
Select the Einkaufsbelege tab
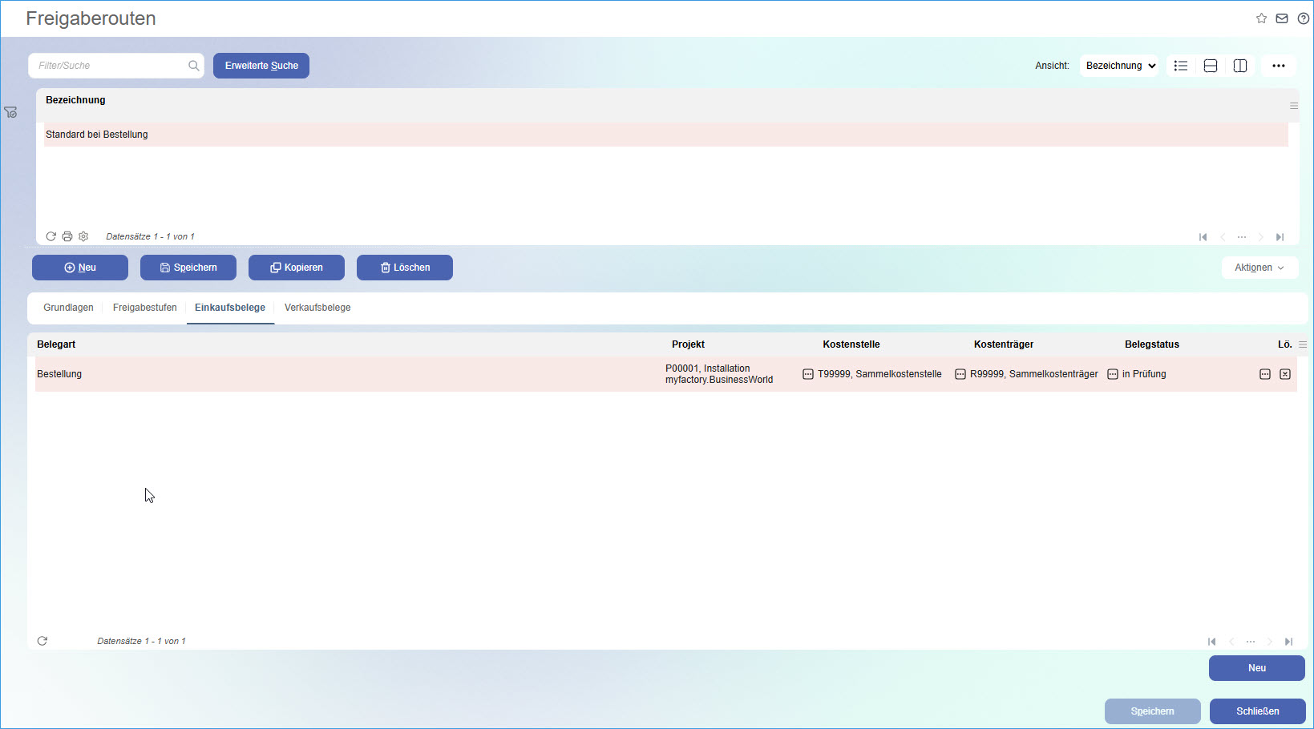[x=230, y=308]
